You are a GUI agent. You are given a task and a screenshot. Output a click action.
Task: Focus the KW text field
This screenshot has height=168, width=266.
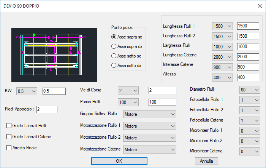tap(54, 91)
